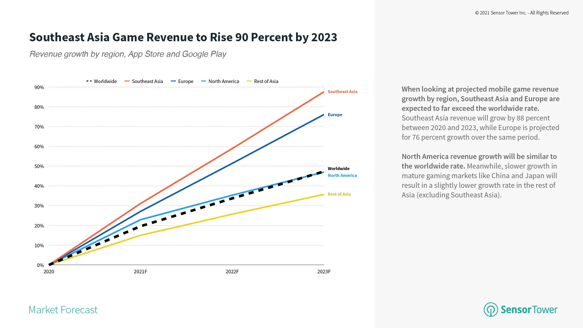Click the Rest of Asia yellow legend marker

pyautogui.click(x=249, y=81)
